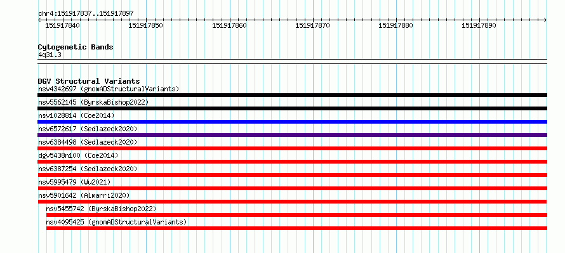Image resolution: width=565 pixels, height=253 pixels.
Task: Click the nsv5455742 ByrskaBishop2022 label
Action: click(101, 209)
